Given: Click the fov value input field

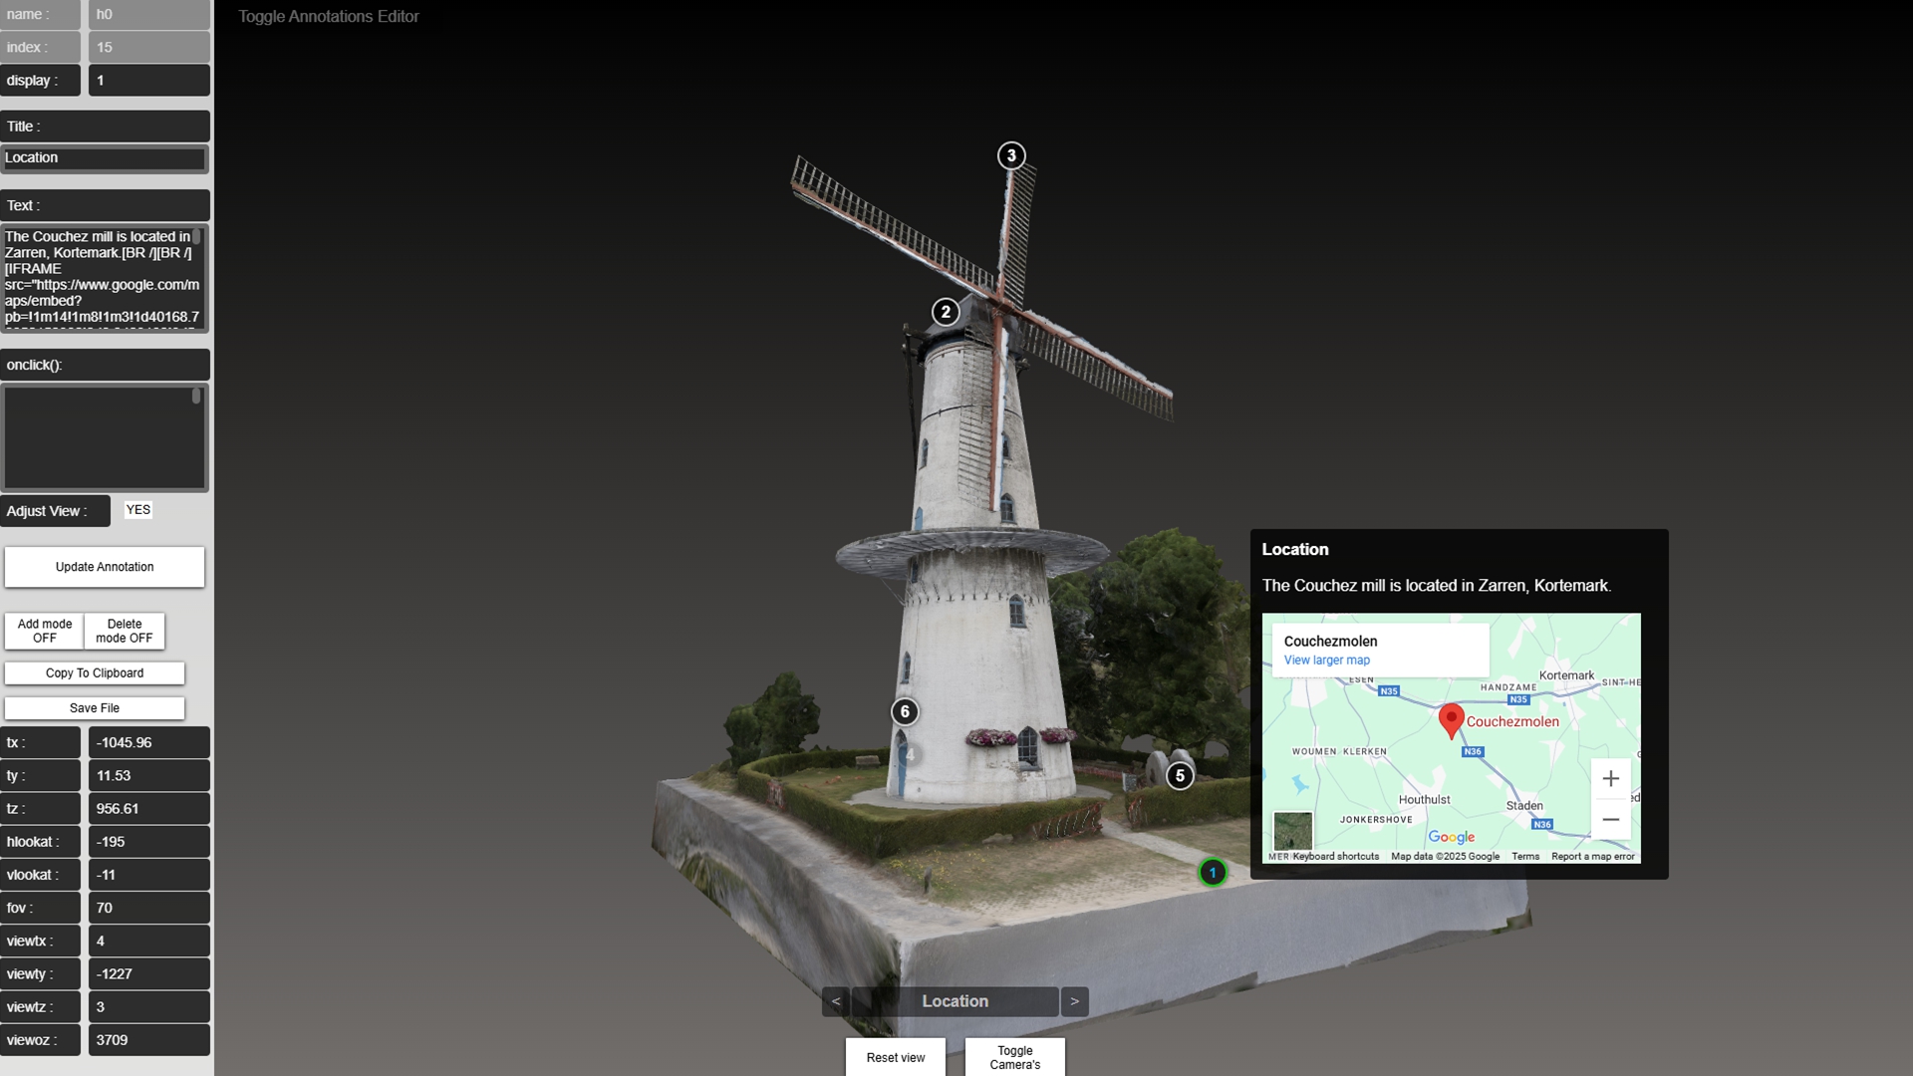Looking at the screenshot, I should tap(148, 908).
